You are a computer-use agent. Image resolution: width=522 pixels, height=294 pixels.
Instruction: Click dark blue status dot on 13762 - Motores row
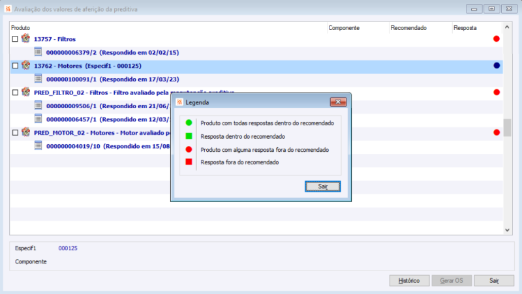point(497,66)
